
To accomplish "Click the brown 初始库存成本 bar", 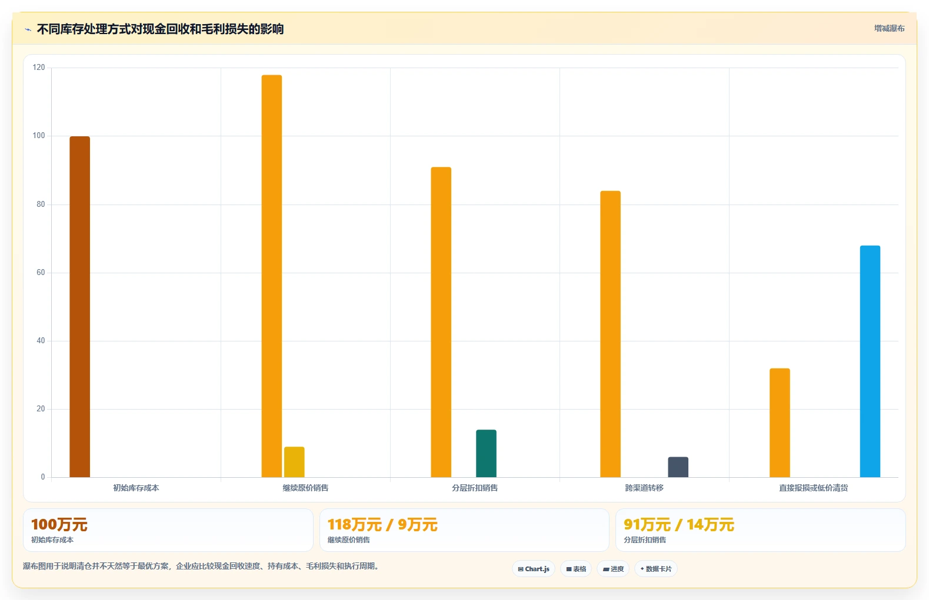I will (80, 307).
